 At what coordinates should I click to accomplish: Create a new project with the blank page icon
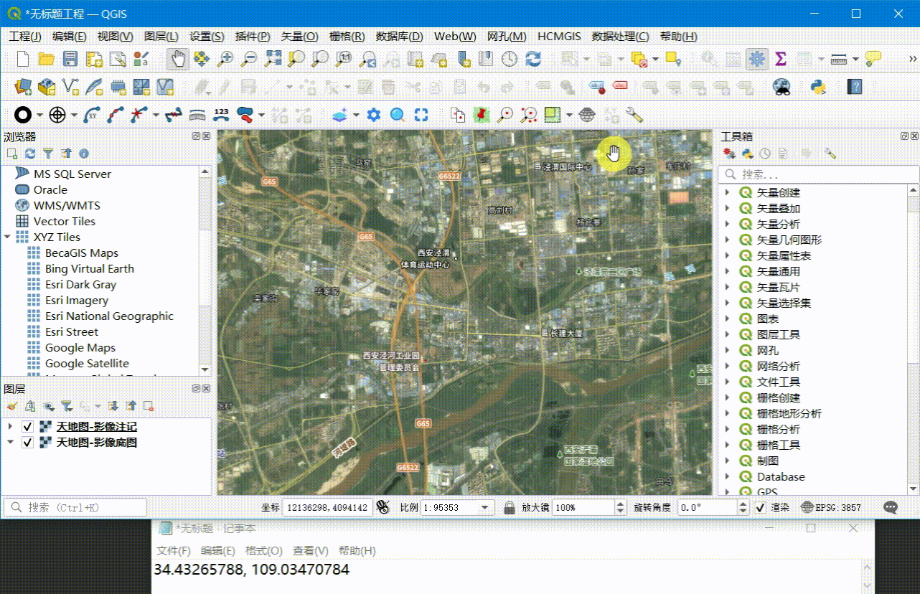(23, 59)
